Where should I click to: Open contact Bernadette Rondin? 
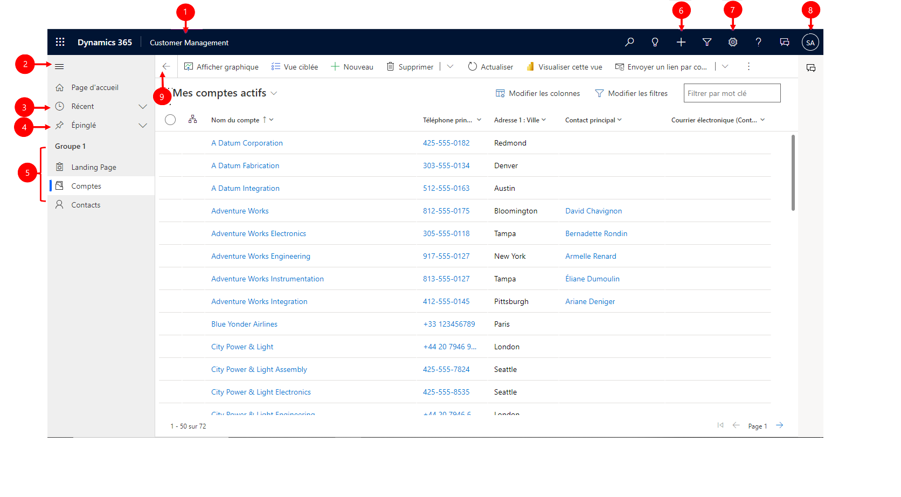coord(596,233)
